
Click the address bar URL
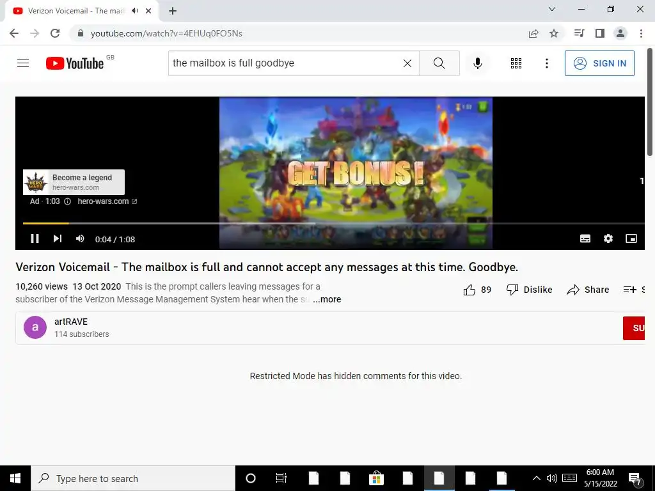166,33
